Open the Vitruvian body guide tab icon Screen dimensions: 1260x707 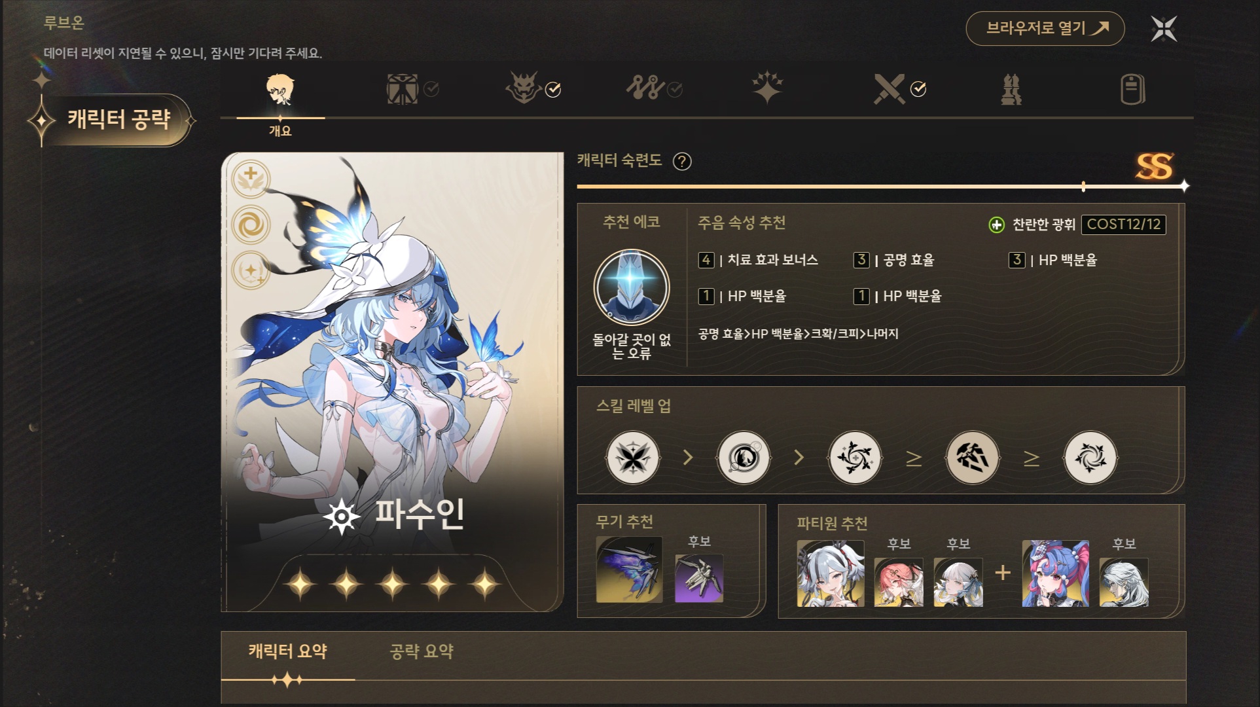tap(403, 89)
